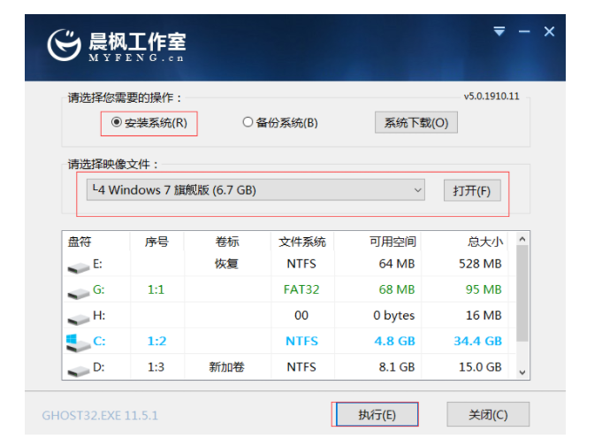Open the 系统下载(O) button
602x439 pixels.
click(416, 123)
